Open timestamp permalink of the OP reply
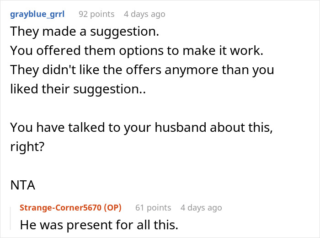The width and height of the screenshot is (320, 238). click(201, 208)
